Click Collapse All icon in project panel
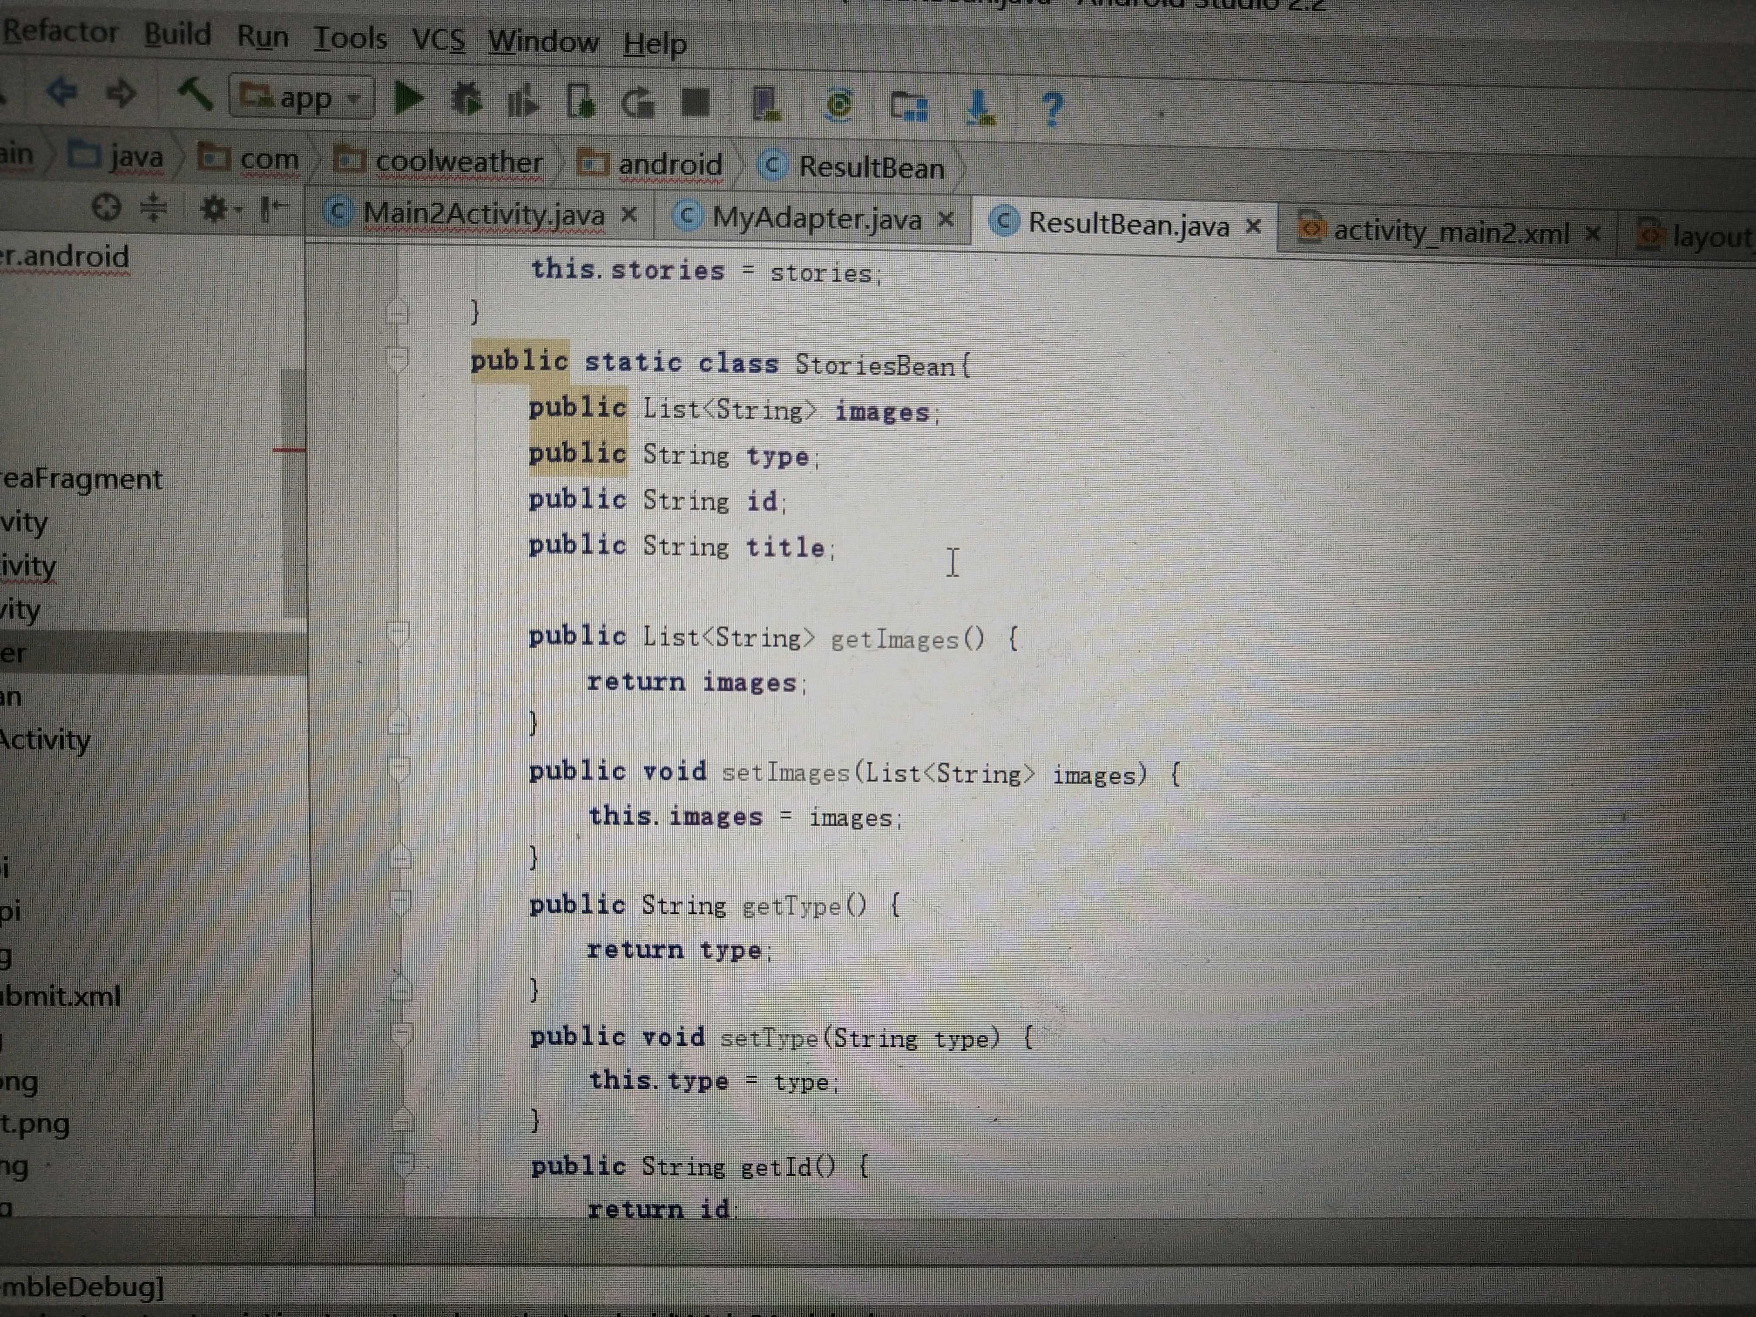Screen dimensions: 1756x1317 click(x=153, y=208)
